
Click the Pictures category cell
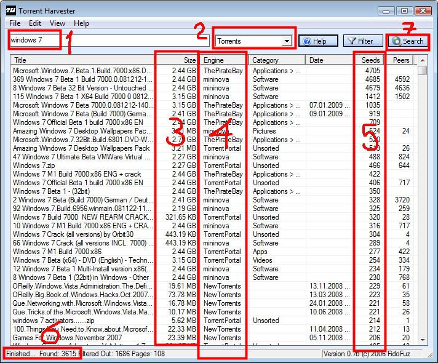[265, 131]
